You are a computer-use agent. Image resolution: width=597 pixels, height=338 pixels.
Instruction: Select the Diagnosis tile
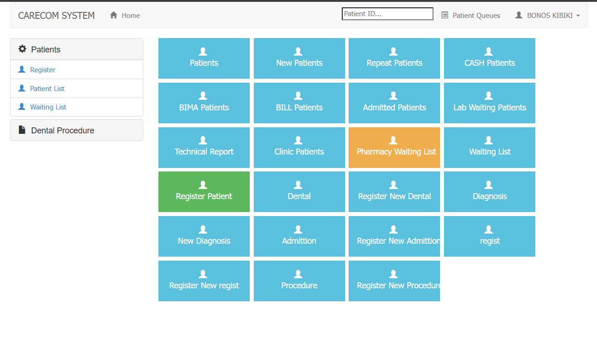coord(489,192)
